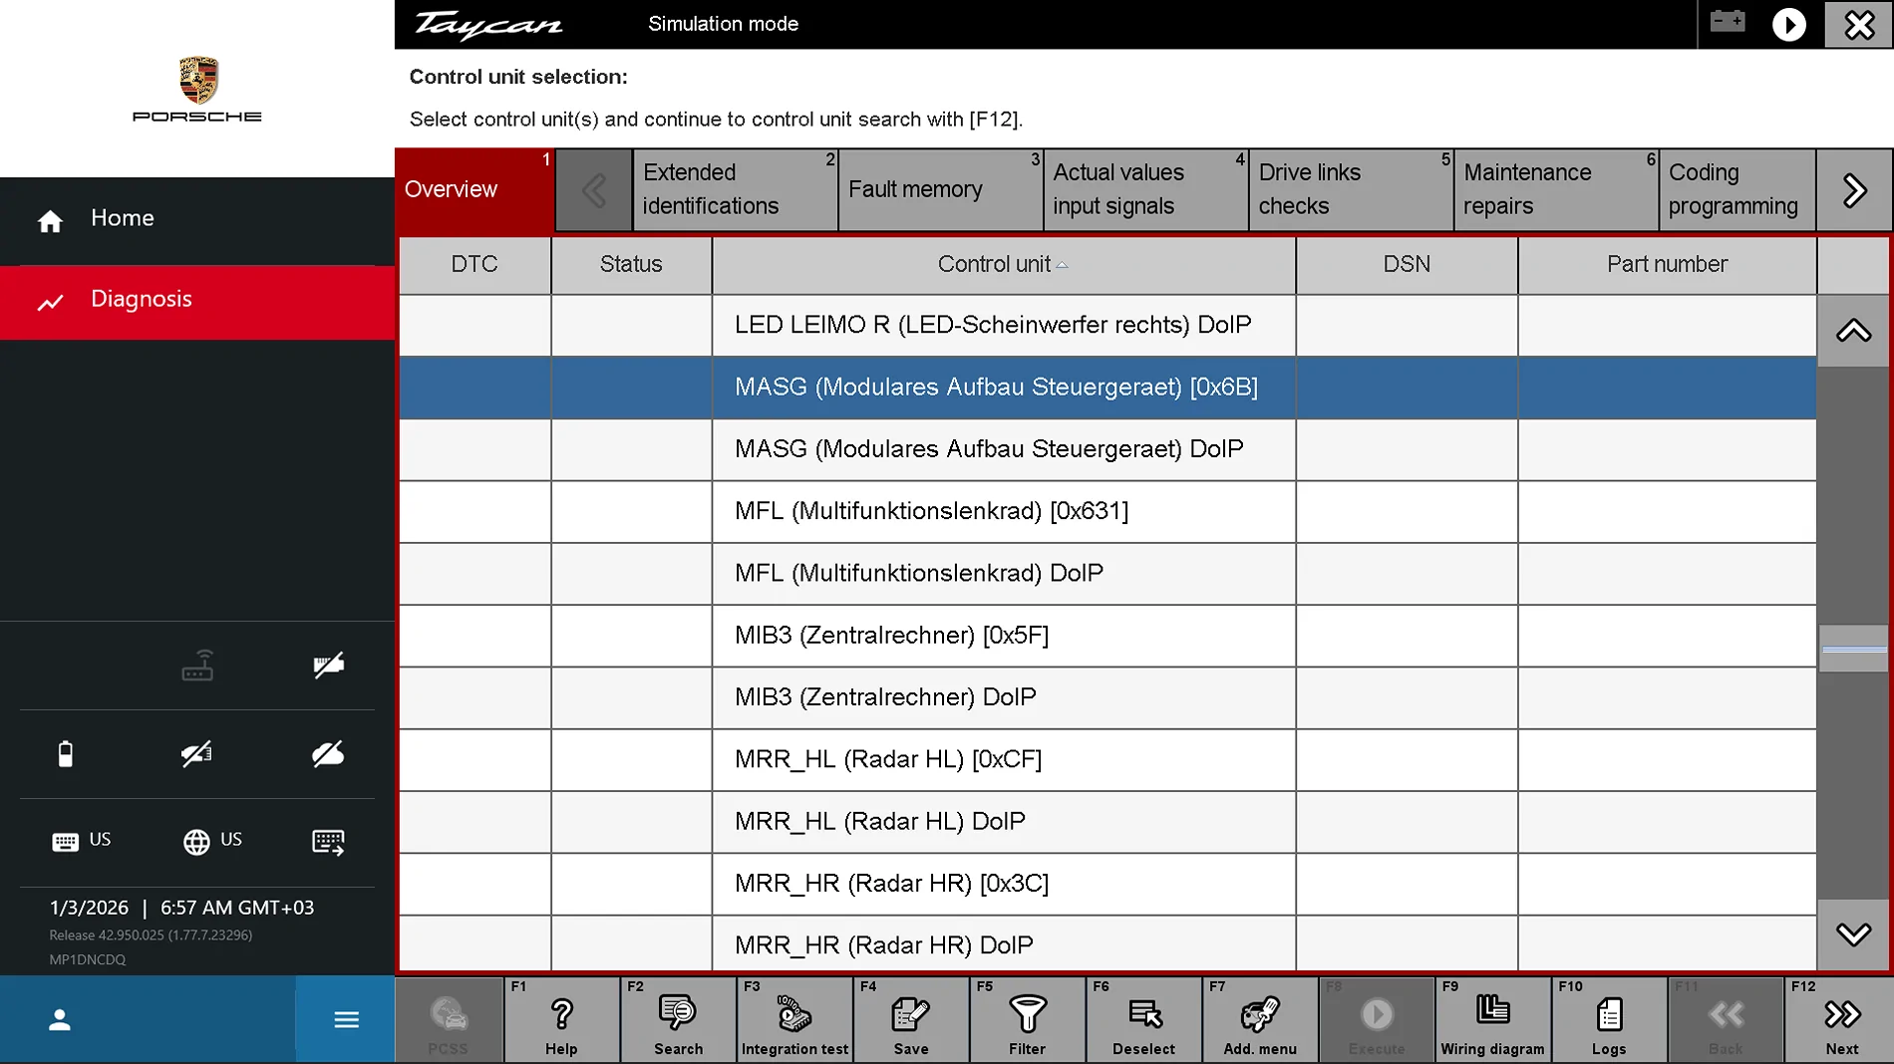Go to Home in the sidebar

[x=197, y=220]
